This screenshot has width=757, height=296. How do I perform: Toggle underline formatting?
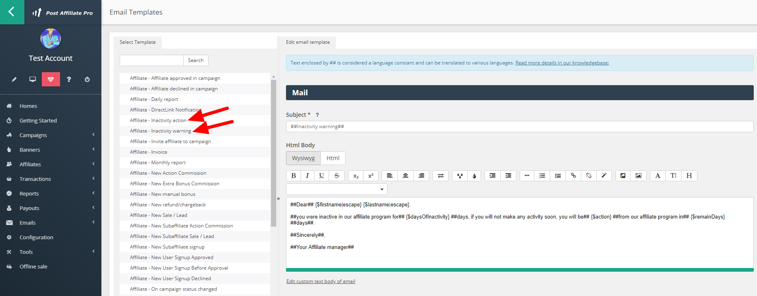(x=322, y=176)
